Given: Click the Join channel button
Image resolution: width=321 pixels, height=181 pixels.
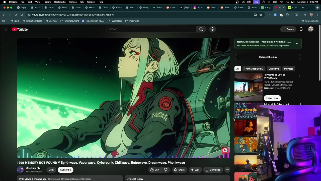Looking at the screenshot, I should tap(51, 170).
